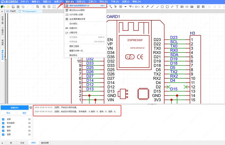Open the folder icon in the toolbar

pyautogui.click(x=8, y=7)
